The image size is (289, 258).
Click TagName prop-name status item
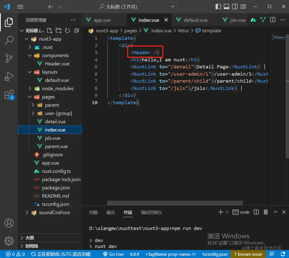point(171,254)
